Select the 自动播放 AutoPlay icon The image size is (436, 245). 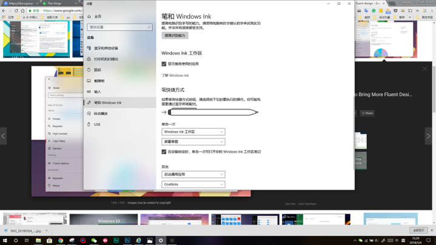click(x=89, y=113)
